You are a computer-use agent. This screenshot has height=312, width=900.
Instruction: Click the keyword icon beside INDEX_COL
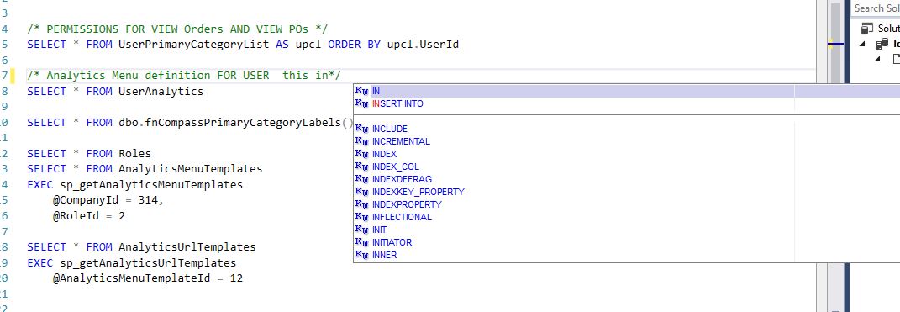(361, 167)
